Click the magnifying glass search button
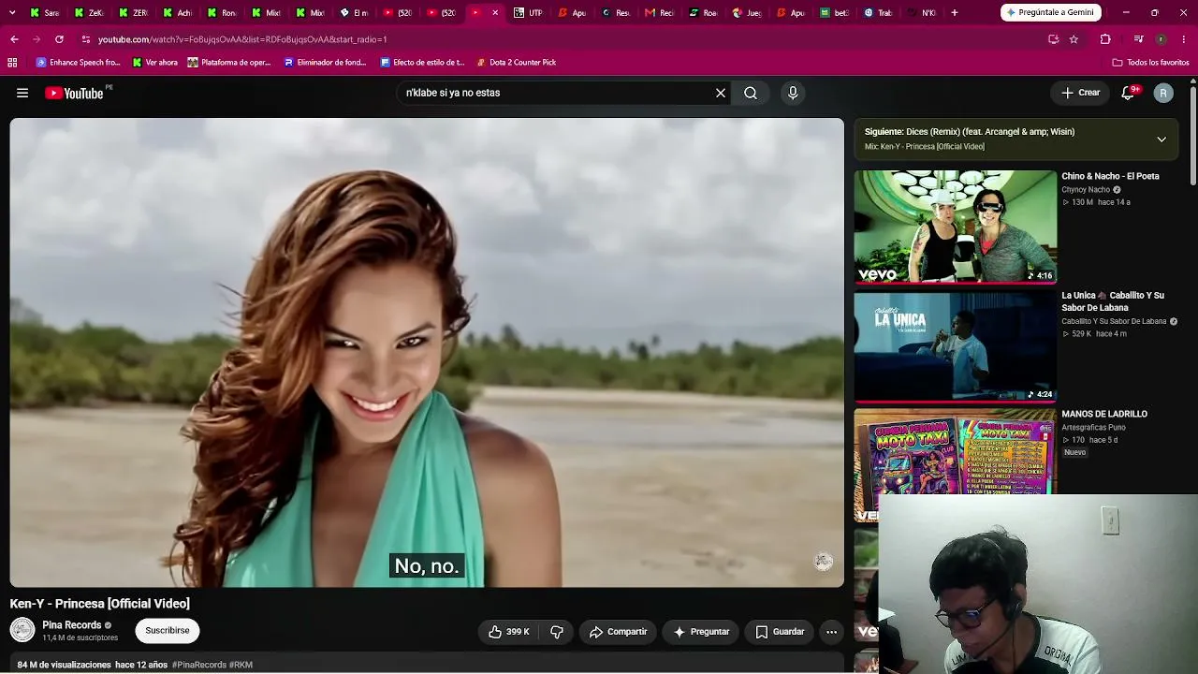 [751, 93]
